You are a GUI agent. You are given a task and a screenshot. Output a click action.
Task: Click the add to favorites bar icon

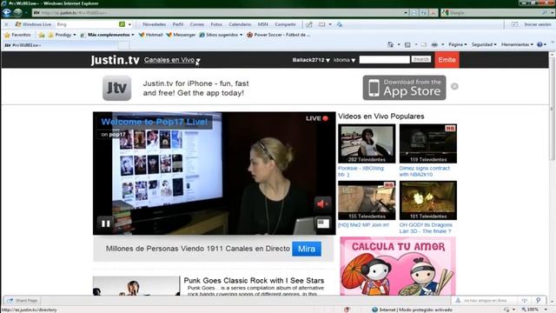point(42,35)
